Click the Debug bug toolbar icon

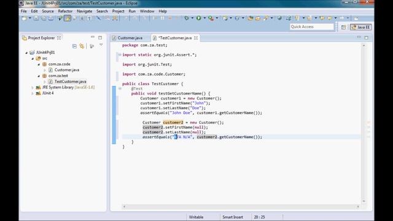coord(187,18)
